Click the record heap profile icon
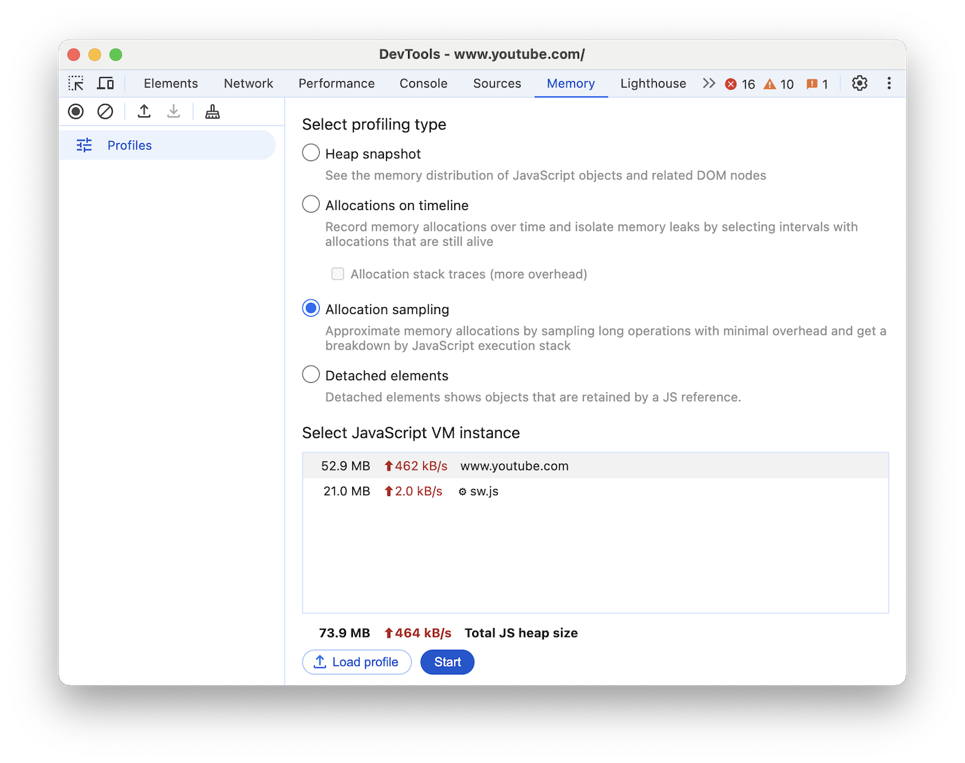The height and width of the screenshot is (763, 965). point(76,111)
